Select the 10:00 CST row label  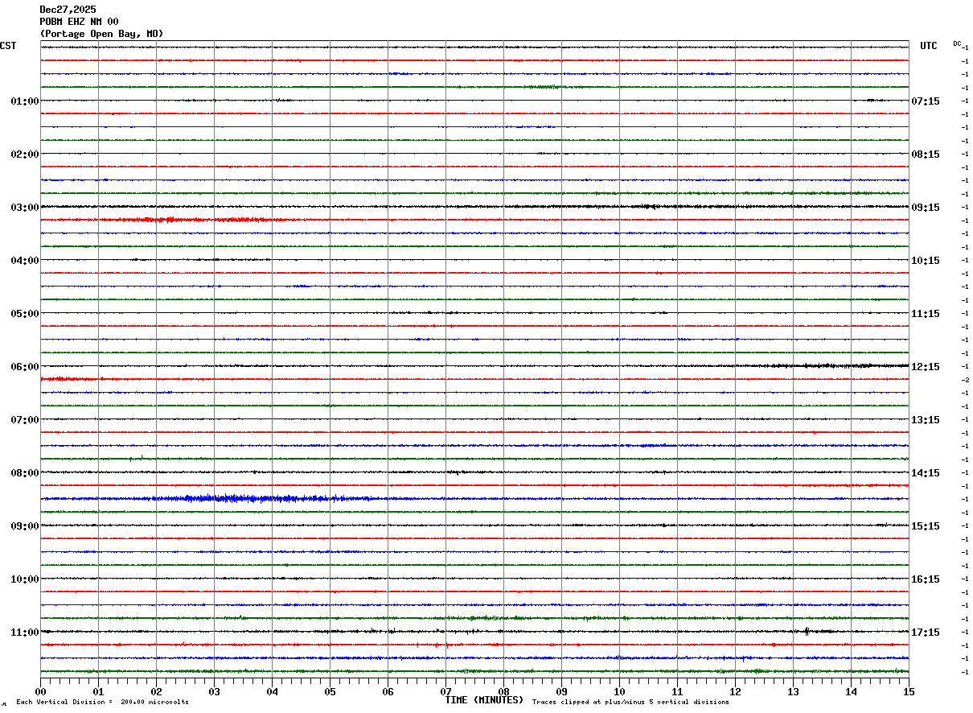(25, 579)
